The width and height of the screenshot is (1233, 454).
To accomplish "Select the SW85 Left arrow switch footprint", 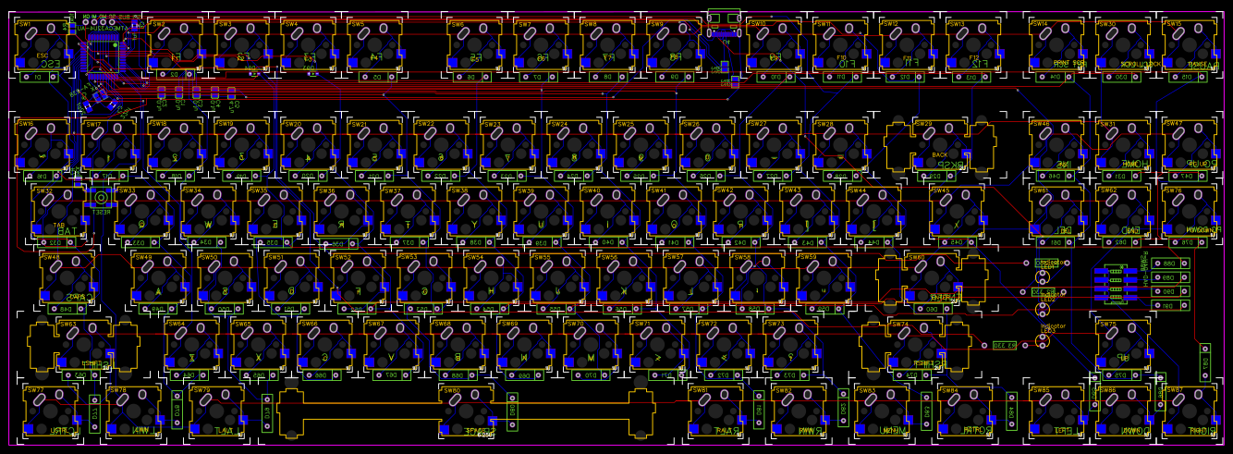I will [1056, 411].
